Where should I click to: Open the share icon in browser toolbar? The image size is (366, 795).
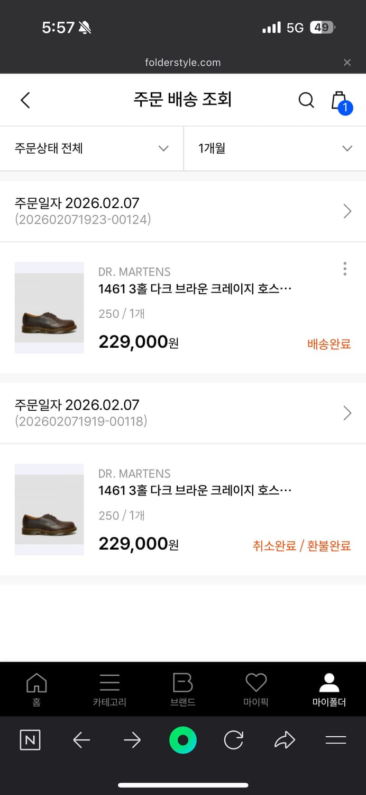284,740
